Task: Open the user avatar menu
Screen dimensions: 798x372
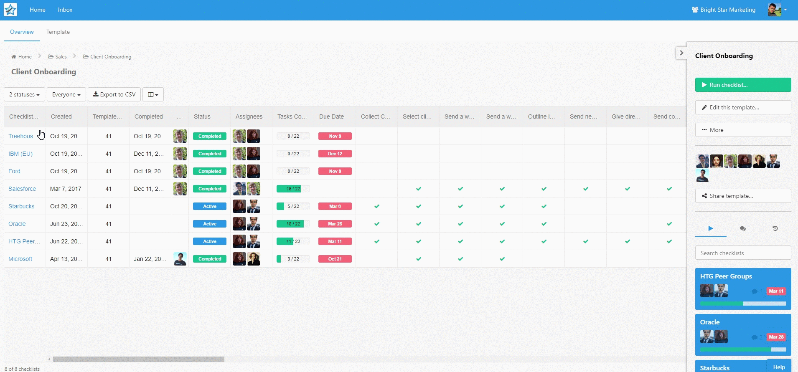Action: (x=778, y=10)
